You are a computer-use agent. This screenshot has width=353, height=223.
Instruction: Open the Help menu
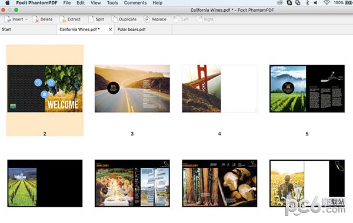[x=157, y=3]
